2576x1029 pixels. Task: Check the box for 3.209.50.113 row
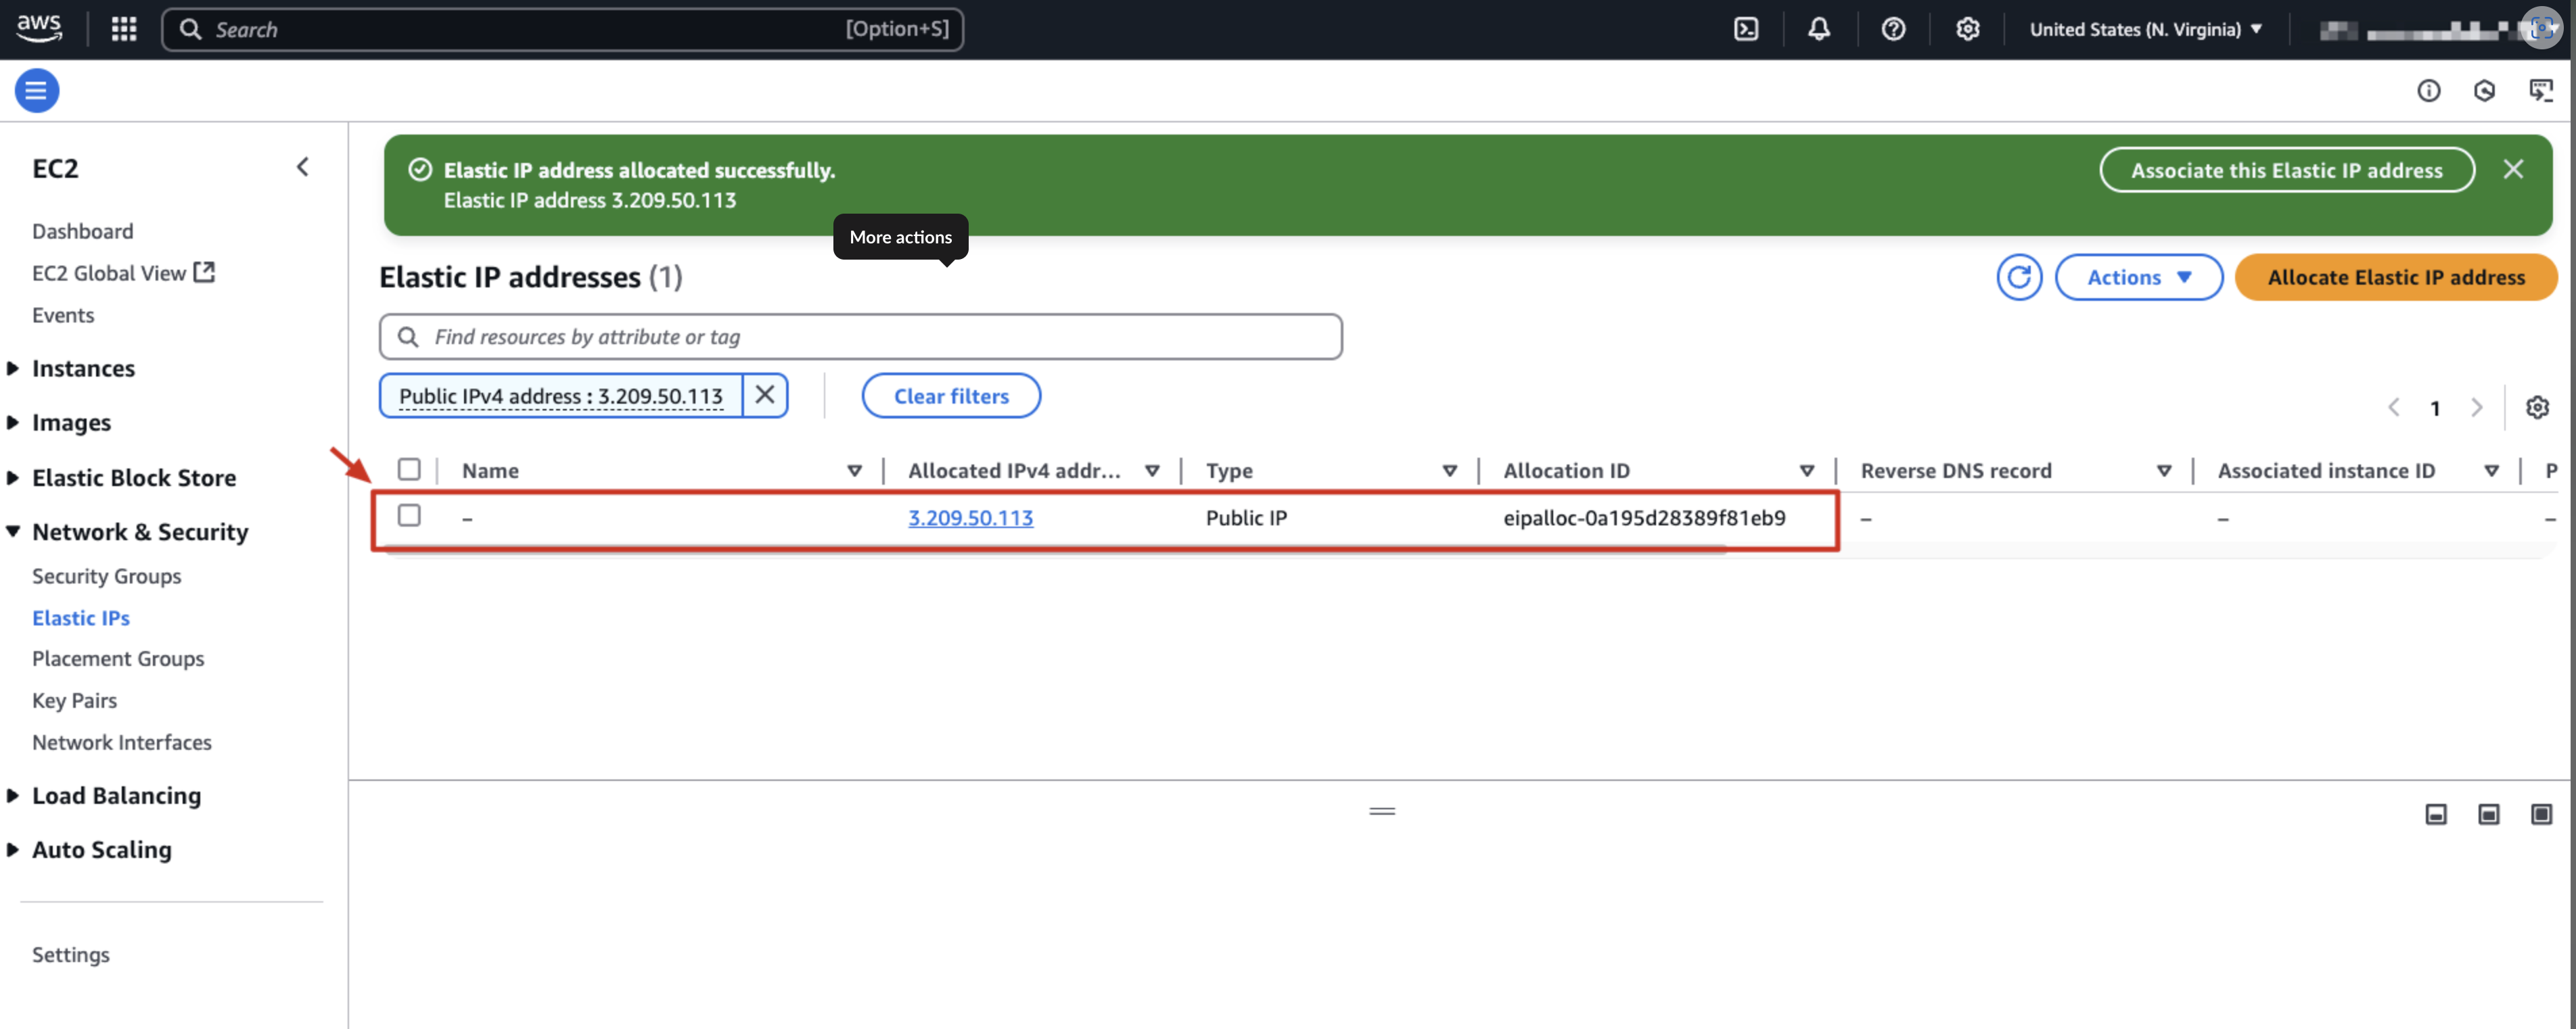pos(409,515)
